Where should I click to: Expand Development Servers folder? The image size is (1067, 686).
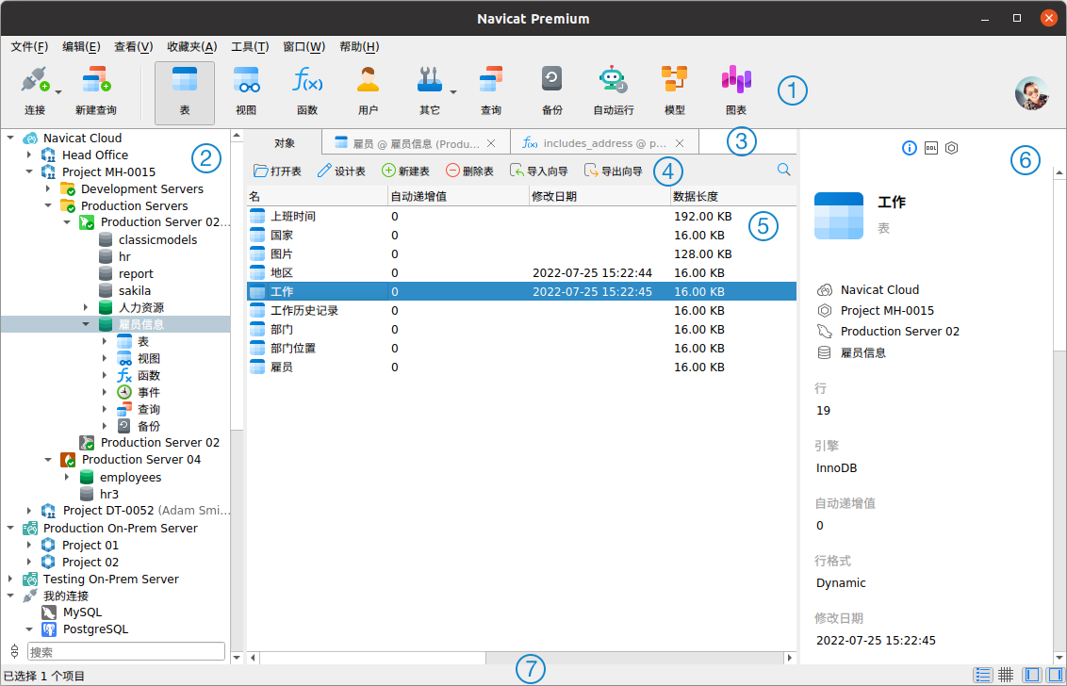point(48,188)
